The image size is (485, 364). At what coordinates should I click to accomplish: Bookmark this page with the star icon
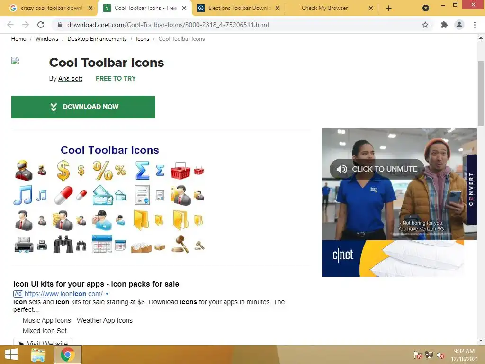click(425, 25)
